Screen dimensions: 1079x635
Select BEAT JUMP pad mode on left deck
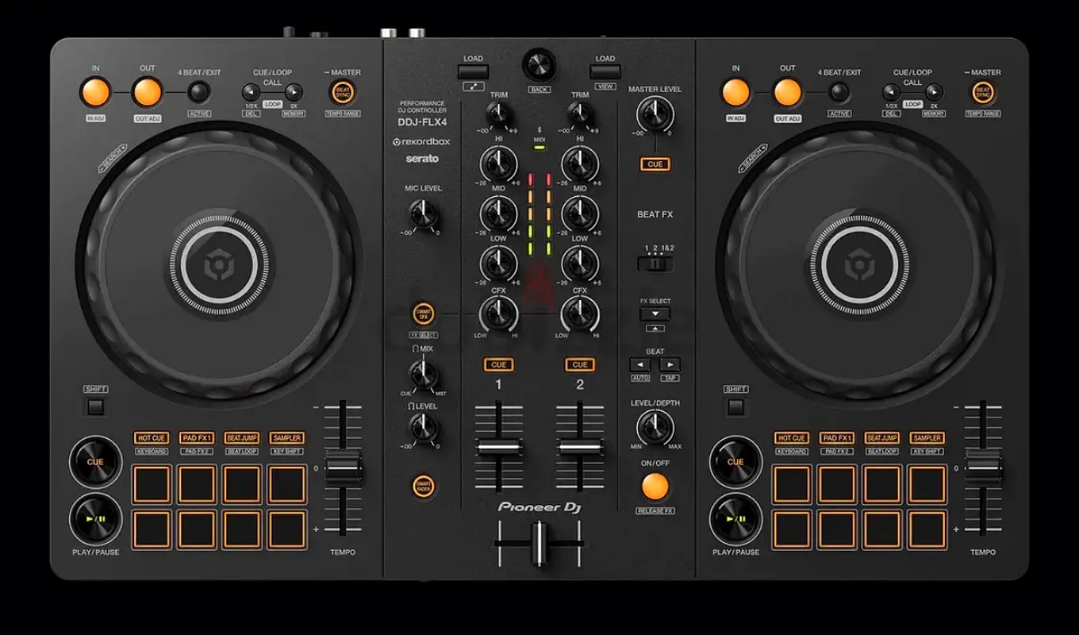pos(241,438)
